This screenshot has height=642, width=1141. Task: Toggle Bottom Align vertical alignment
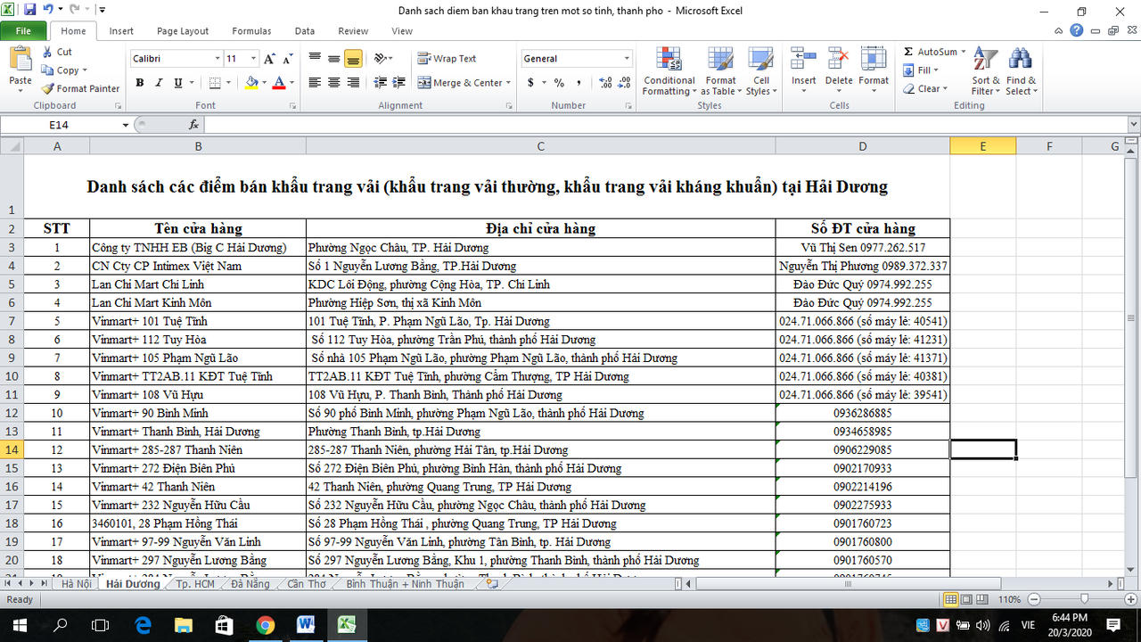[353, 59]
